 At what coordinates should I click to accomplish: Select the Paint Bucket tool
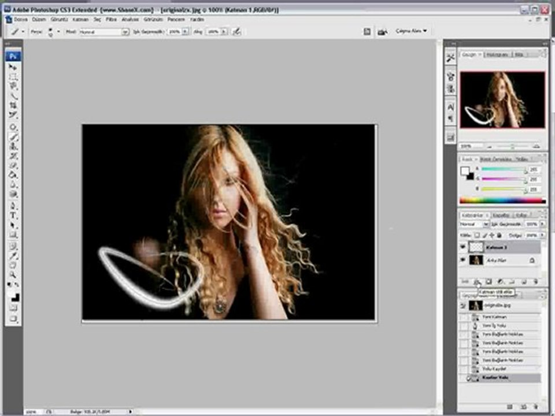coord(13,174)
